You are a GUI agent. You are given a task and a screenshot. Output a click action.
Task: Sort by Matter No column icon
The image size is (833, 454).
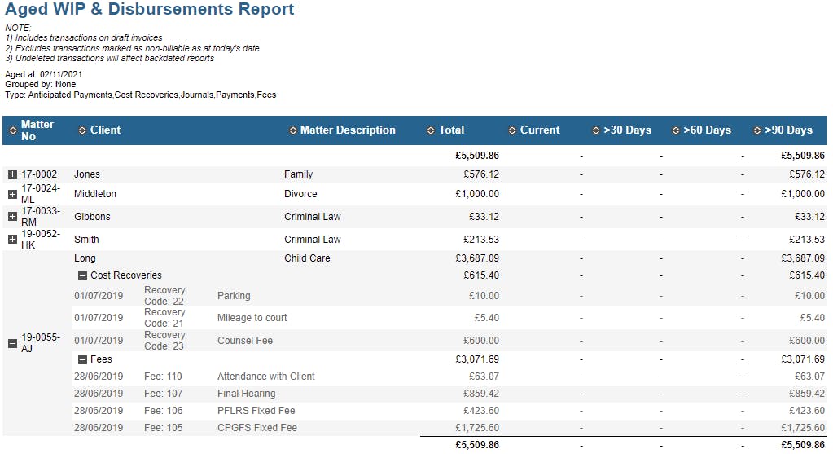(x=12, y=130)
